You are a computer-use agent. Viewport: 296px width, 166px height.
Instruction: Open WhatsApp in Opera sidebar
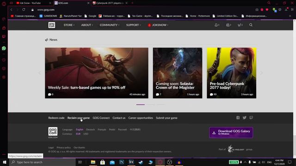4,48
